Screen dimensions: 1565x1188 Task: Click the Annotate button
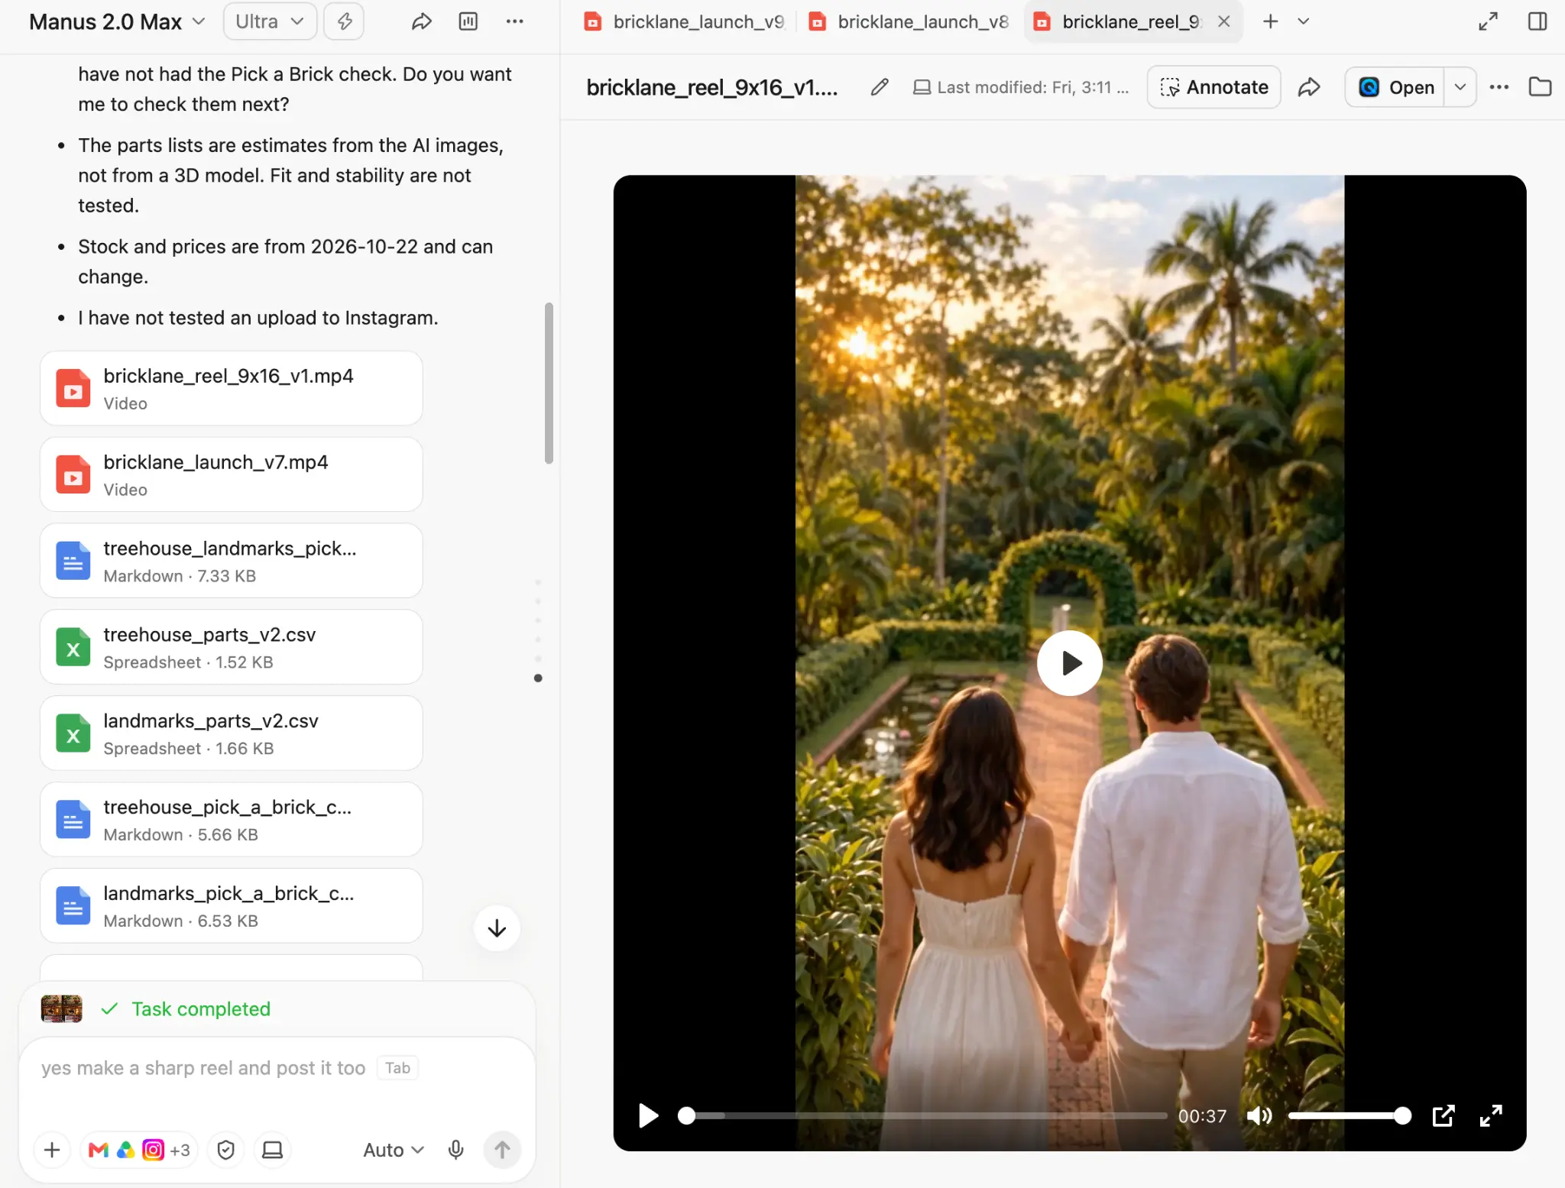[1213, 87]
